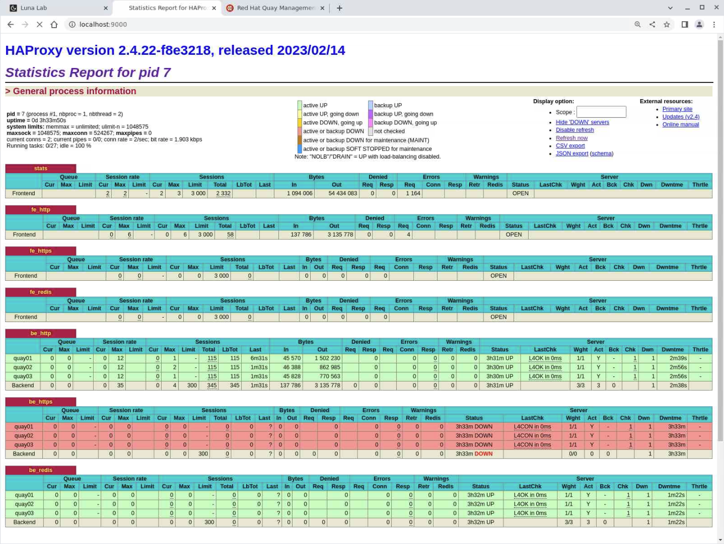The width and height of the screenshot is (724, 544).
Task: Select quay01 row name in be_http table
Action: coord(23,358)
